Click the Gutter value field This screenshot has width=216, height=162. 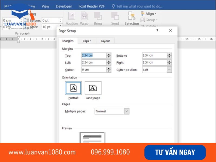(x=94, y=70)
